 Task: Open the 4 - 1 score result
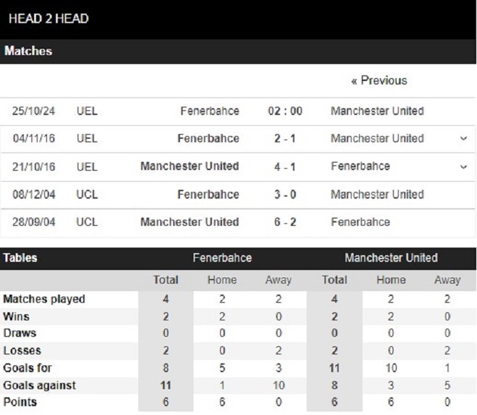click(x=285, y=167)
